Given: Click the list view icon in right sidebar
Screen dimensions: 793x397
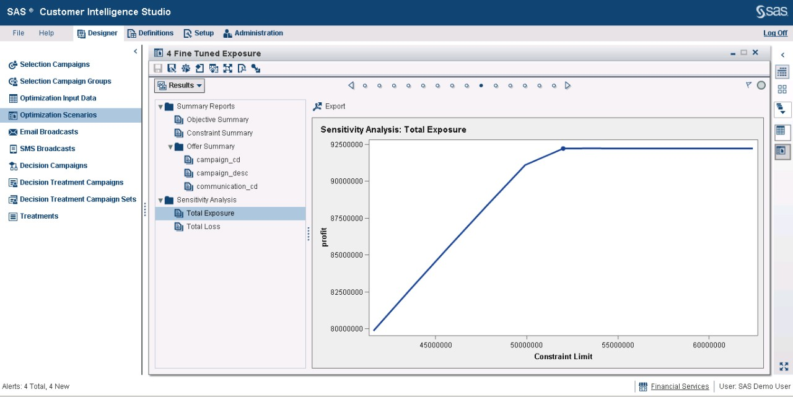Looking at the screenshot, I should (x=782, y=72).
